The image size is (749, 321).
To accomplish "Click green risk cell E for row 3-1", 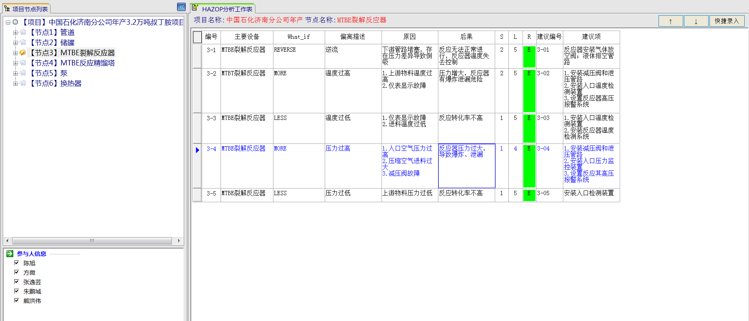I will pyautogui.click(x=529, y=56).
